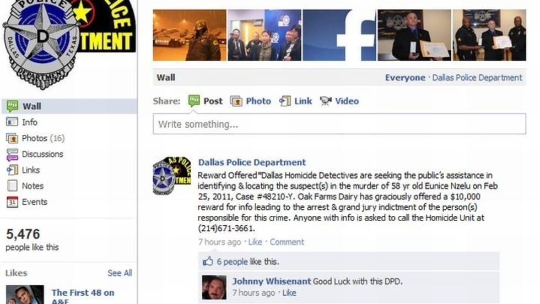This screenshot has height=304, width=540.
Task: Click the Events calendar icon
Action: [x=12, y=202]
